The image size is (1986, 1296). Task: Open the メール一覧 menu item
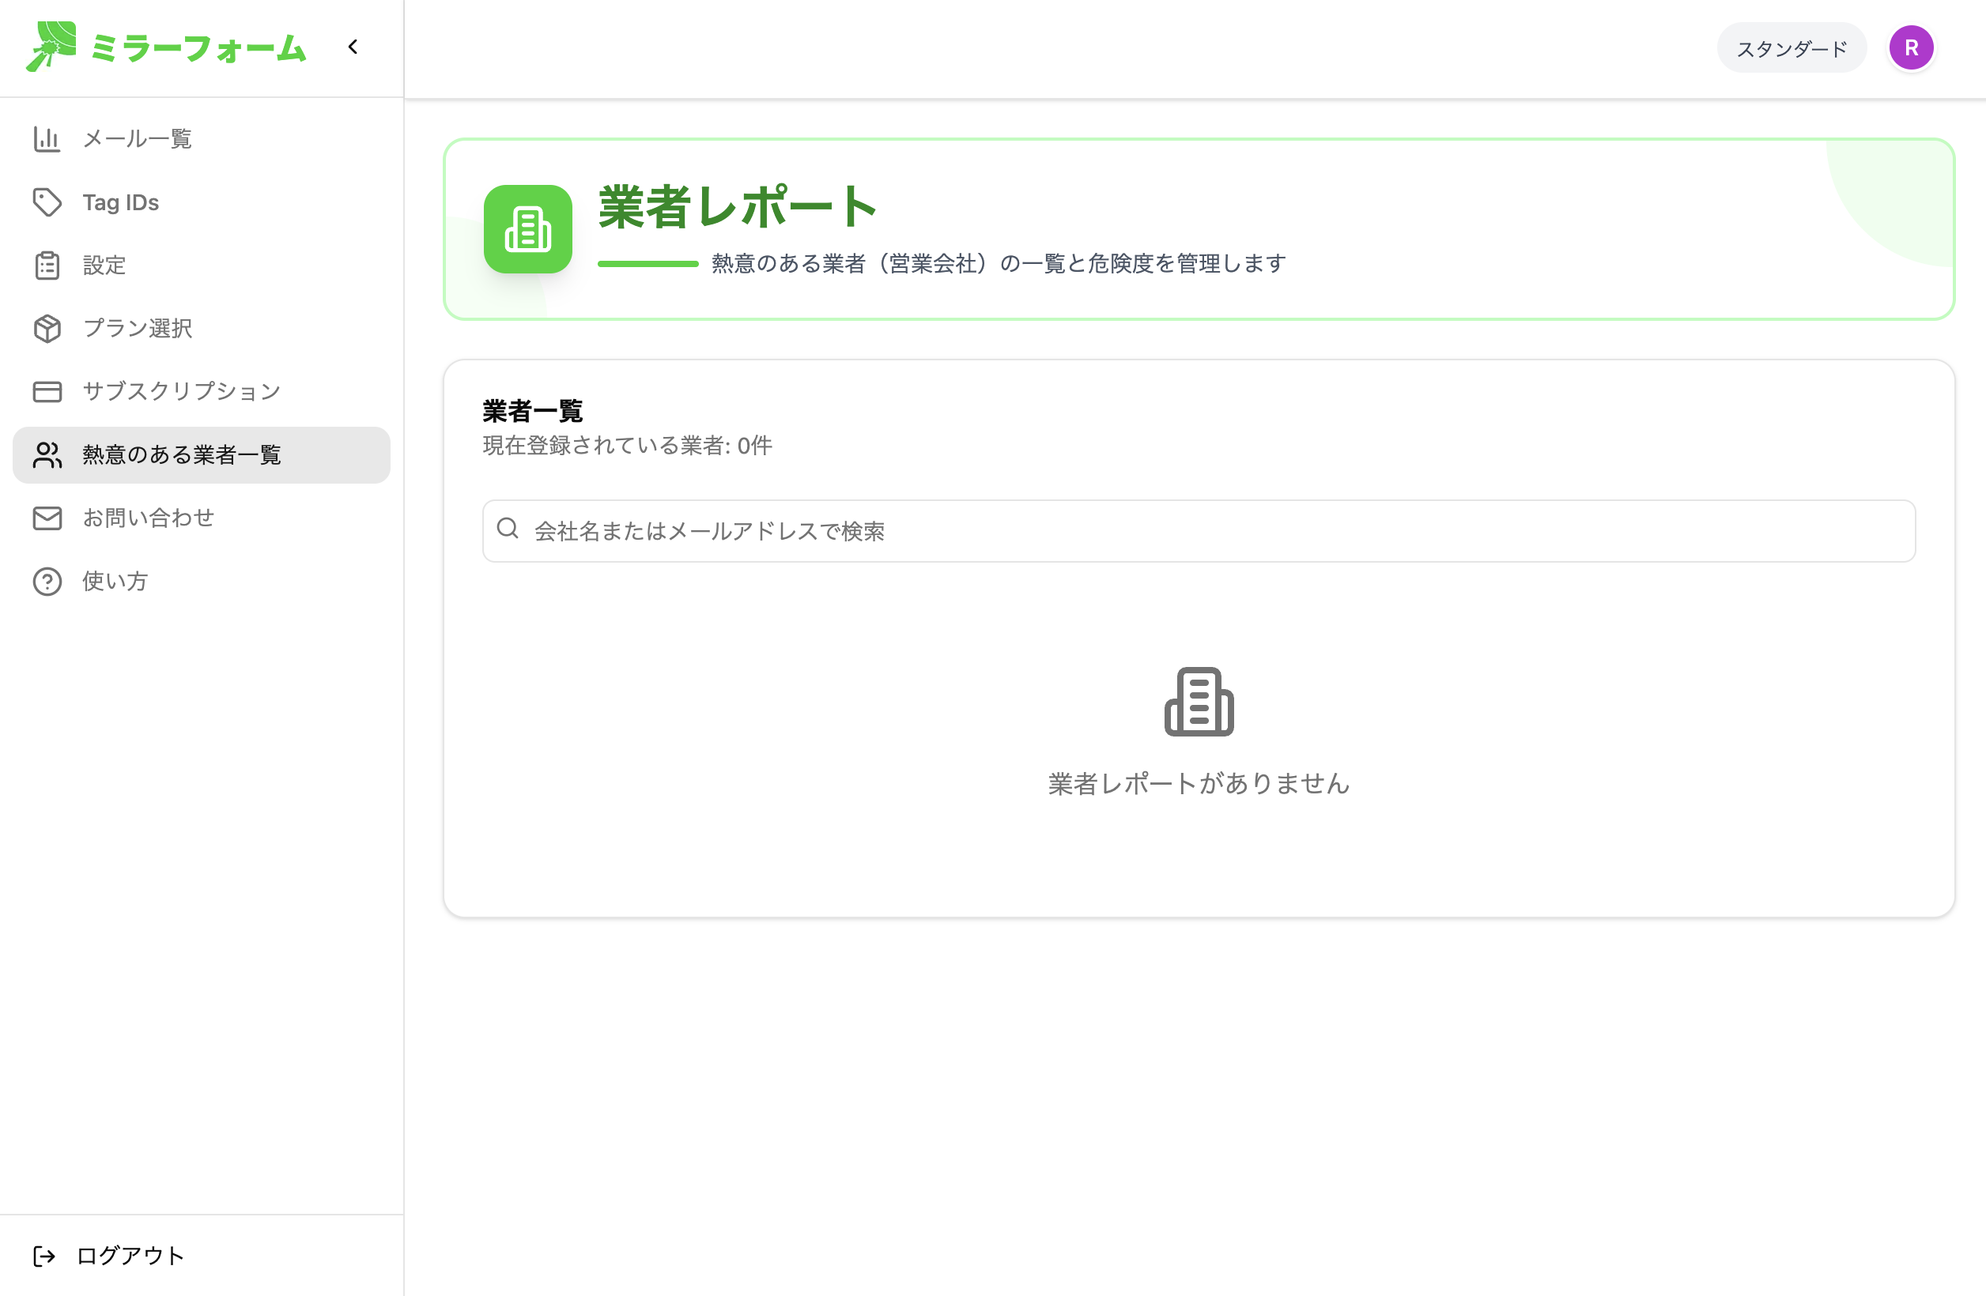(138, 138)
